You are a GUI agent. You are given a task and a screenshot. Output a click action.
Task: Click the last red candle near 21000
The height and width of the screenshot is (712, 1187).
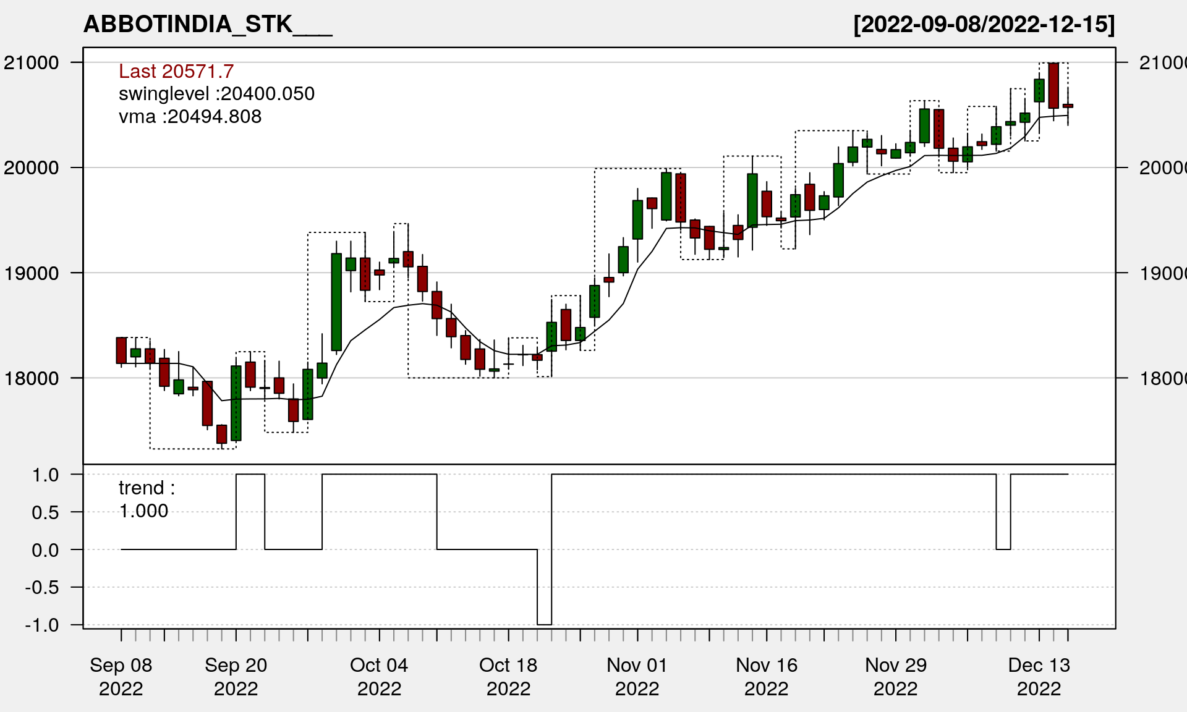[x=1053, y=85]
